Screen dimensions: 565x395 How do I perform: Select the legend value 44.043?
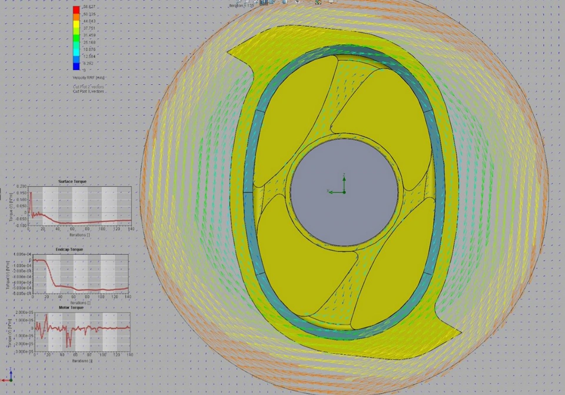tap(89, 21)
